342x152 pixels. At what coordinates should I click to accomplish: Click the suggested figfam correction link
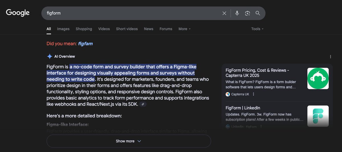point(85,44)
